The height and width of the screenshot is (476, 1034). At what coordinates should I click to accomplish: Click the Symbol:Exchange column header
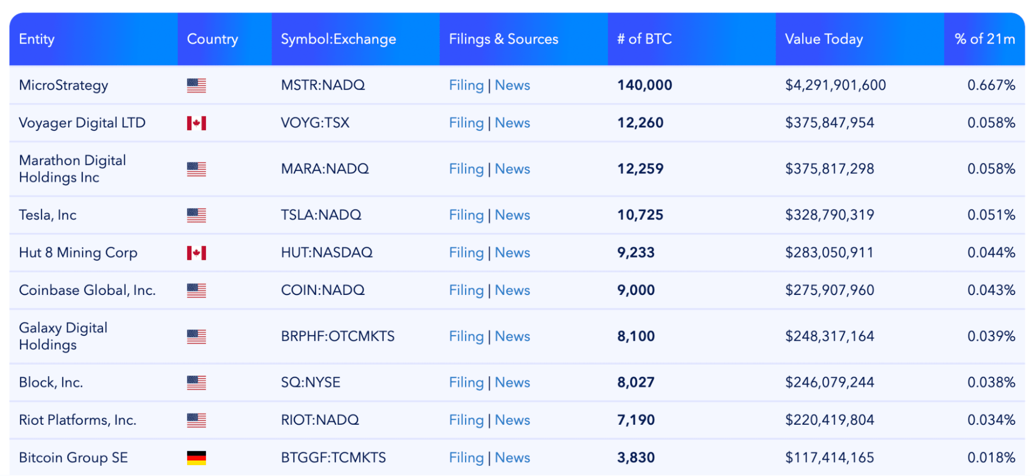pos(338,39)
